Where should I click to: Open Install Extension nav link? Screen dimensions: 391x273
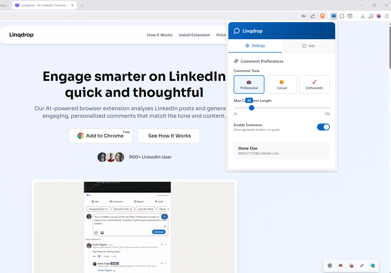pyautogui.click(x=194, y=35)
